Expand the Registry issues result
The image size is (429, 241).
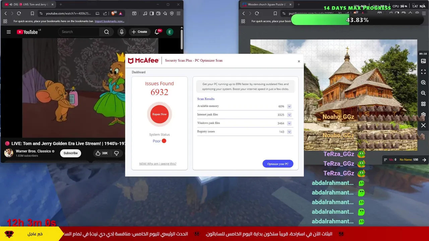click(x=289, y=132)
